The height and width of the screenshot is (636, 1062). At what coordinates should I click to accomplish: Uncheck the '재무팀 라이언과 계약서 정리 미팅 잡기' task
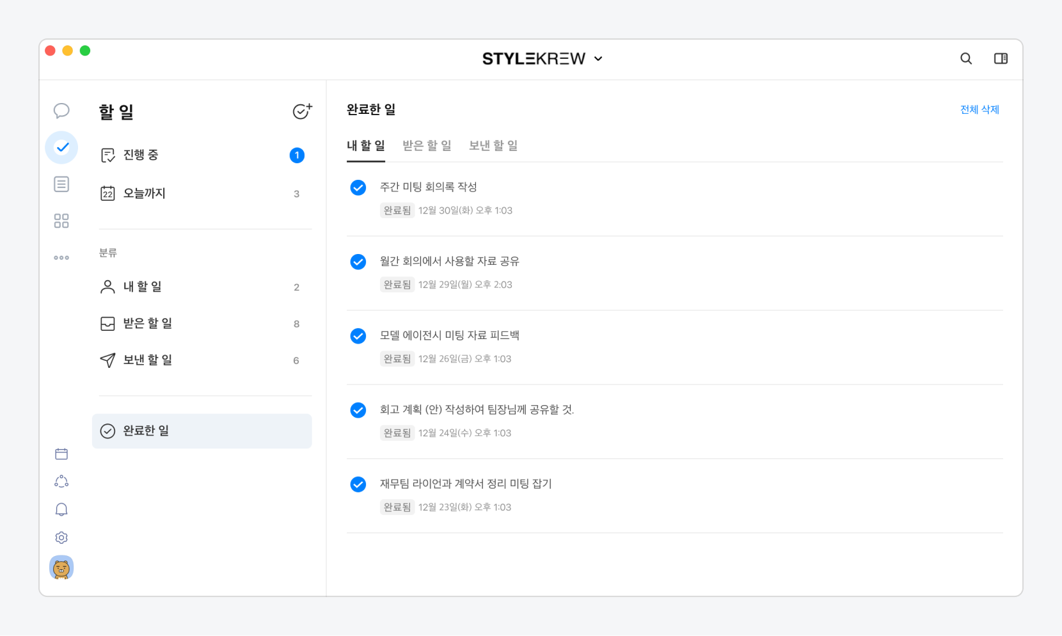point(358,484)
